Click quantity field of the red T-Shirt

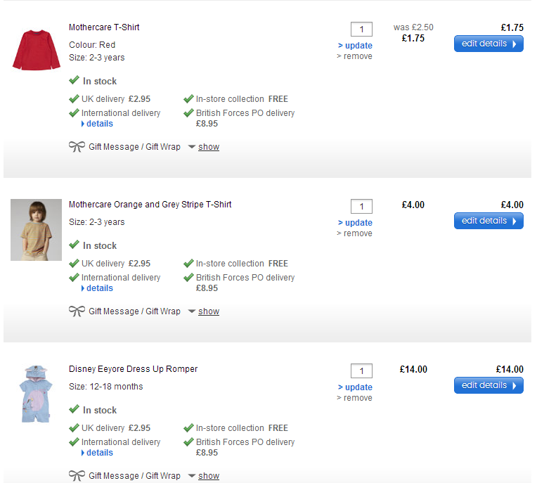tap(361, 29)
